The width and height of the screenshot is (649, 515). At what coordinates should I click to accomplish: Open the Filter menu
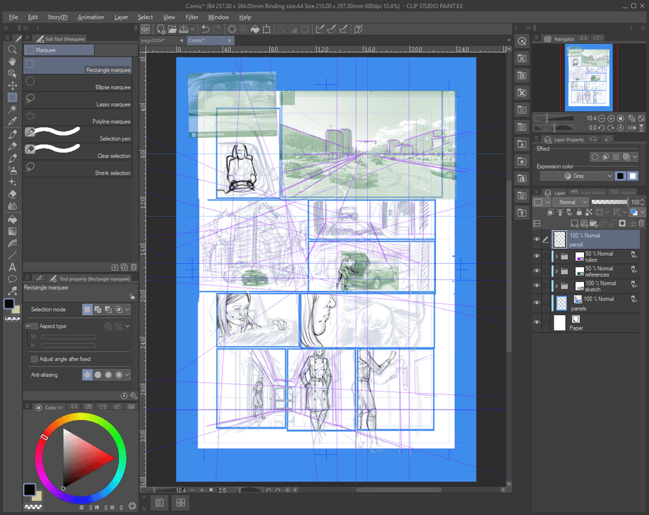[x=193, y=17]
